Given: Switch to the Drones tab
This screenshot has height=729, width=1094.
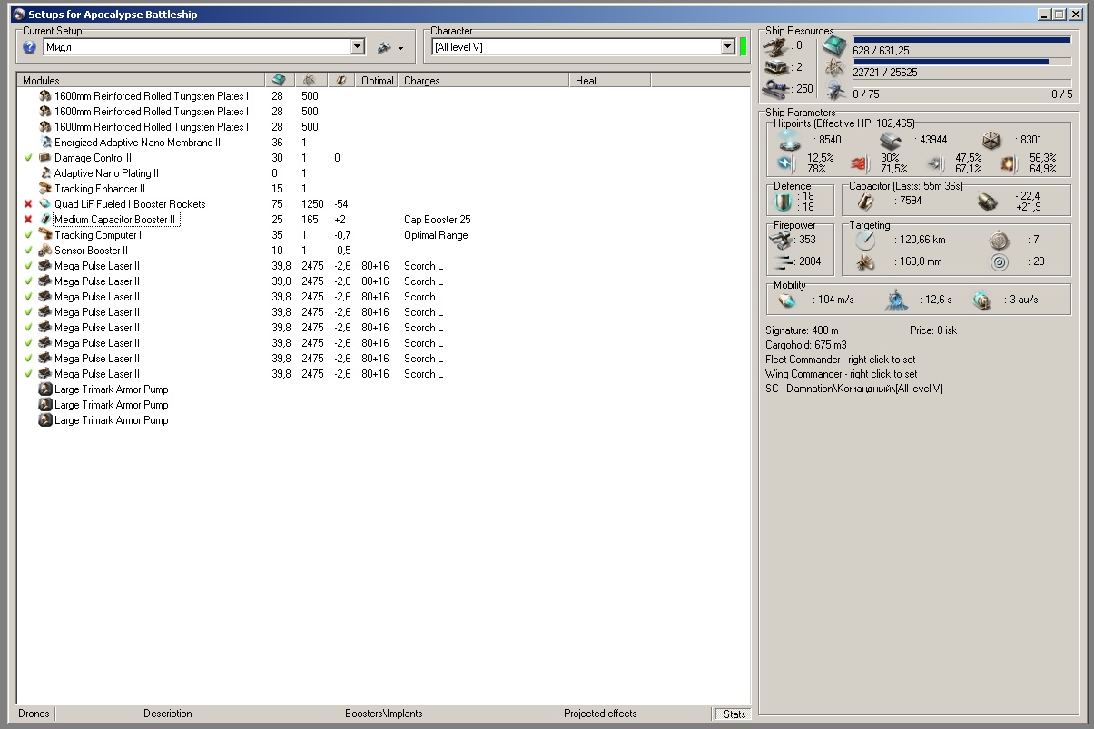Looking at the screenshot, I should [x=34, y=714].
